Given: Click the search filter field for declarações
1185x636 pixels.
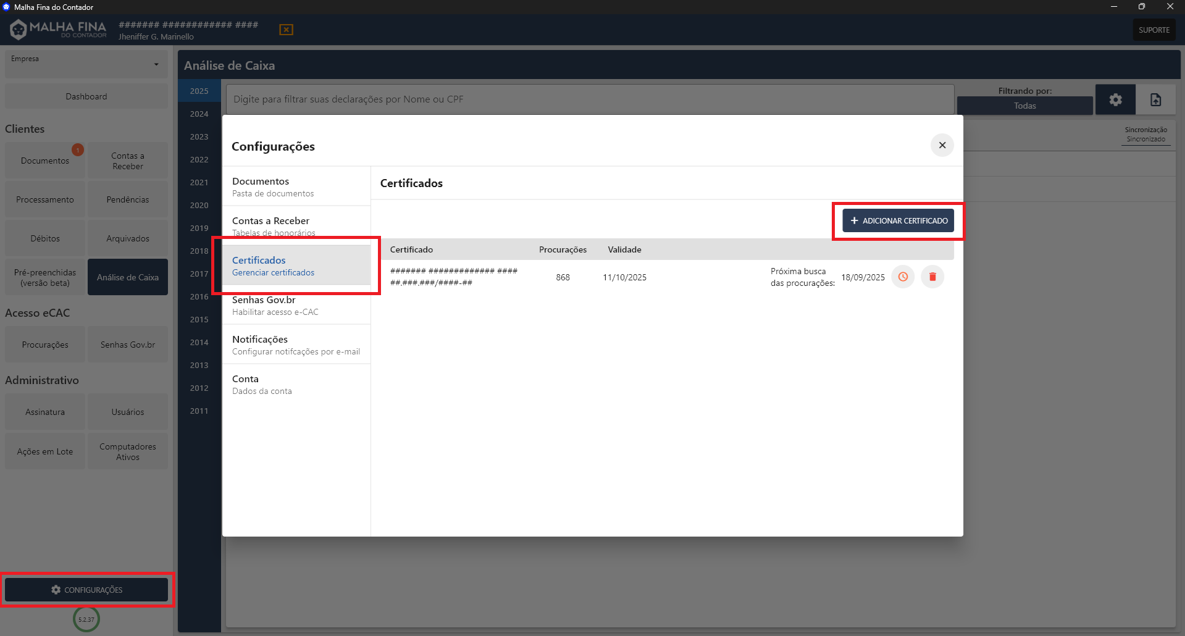Looking at the screenshot, I should [590, 99].
